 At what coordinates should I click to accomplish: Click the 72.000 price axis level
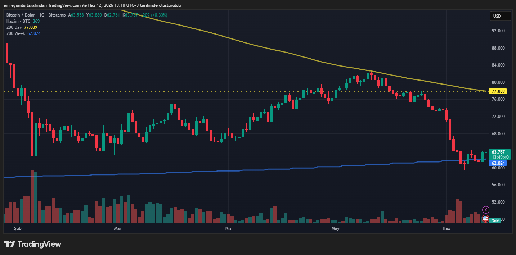click(x=498, y=117)
